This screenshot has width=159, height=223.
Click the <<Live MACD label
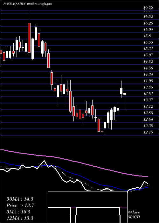click(134, 215)
